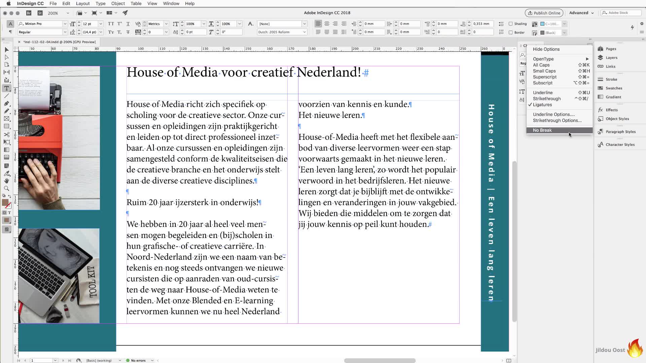Screen dimensions: 646x363
Task: Open Adobe Stock St icon
Action: [40, 13]
